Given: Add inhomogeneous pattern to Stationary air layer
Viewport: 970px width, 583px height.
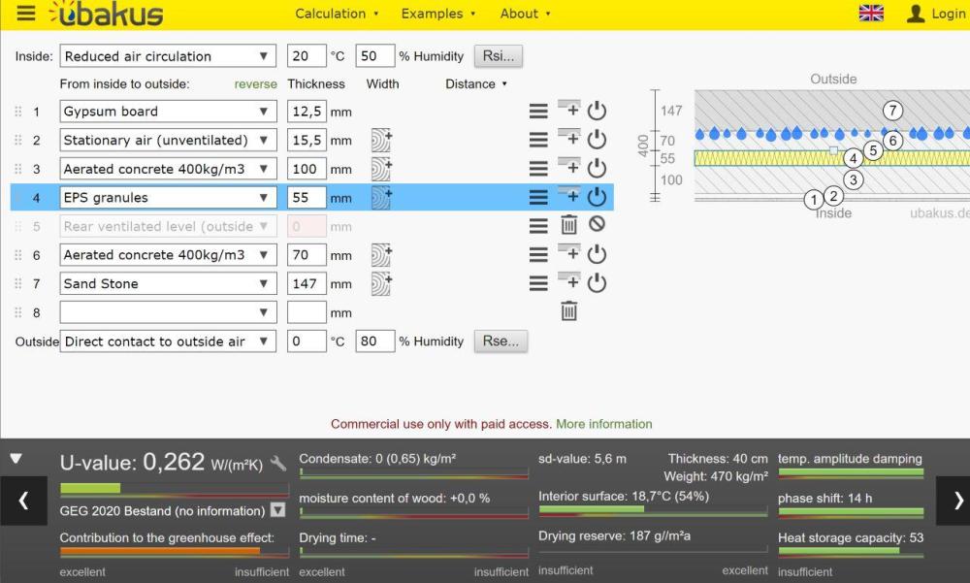Looking at the screenshot, I should (x=381, y=141).
